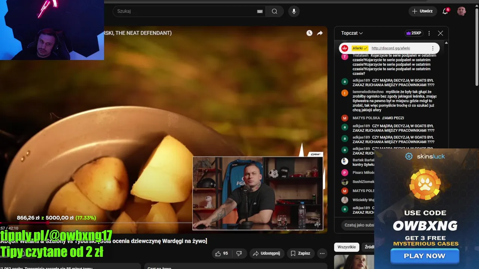
Task: Click Pisarz Miłoś pink avatar
Action: coord(345,173)
